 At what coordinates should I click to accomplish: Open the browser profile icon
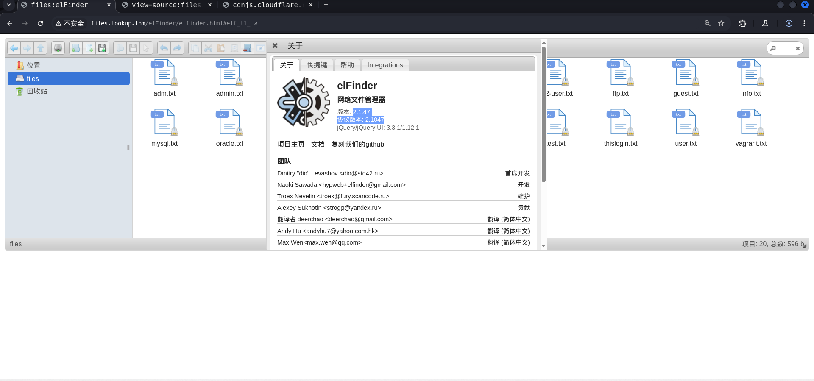click(789, 23)
